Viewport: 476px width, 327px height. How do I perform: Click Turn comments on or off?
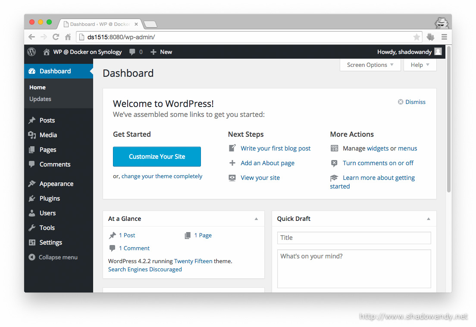click(378, 163)
